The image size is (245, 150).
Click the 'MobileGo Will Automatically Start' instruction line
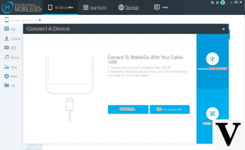[147, 72]
